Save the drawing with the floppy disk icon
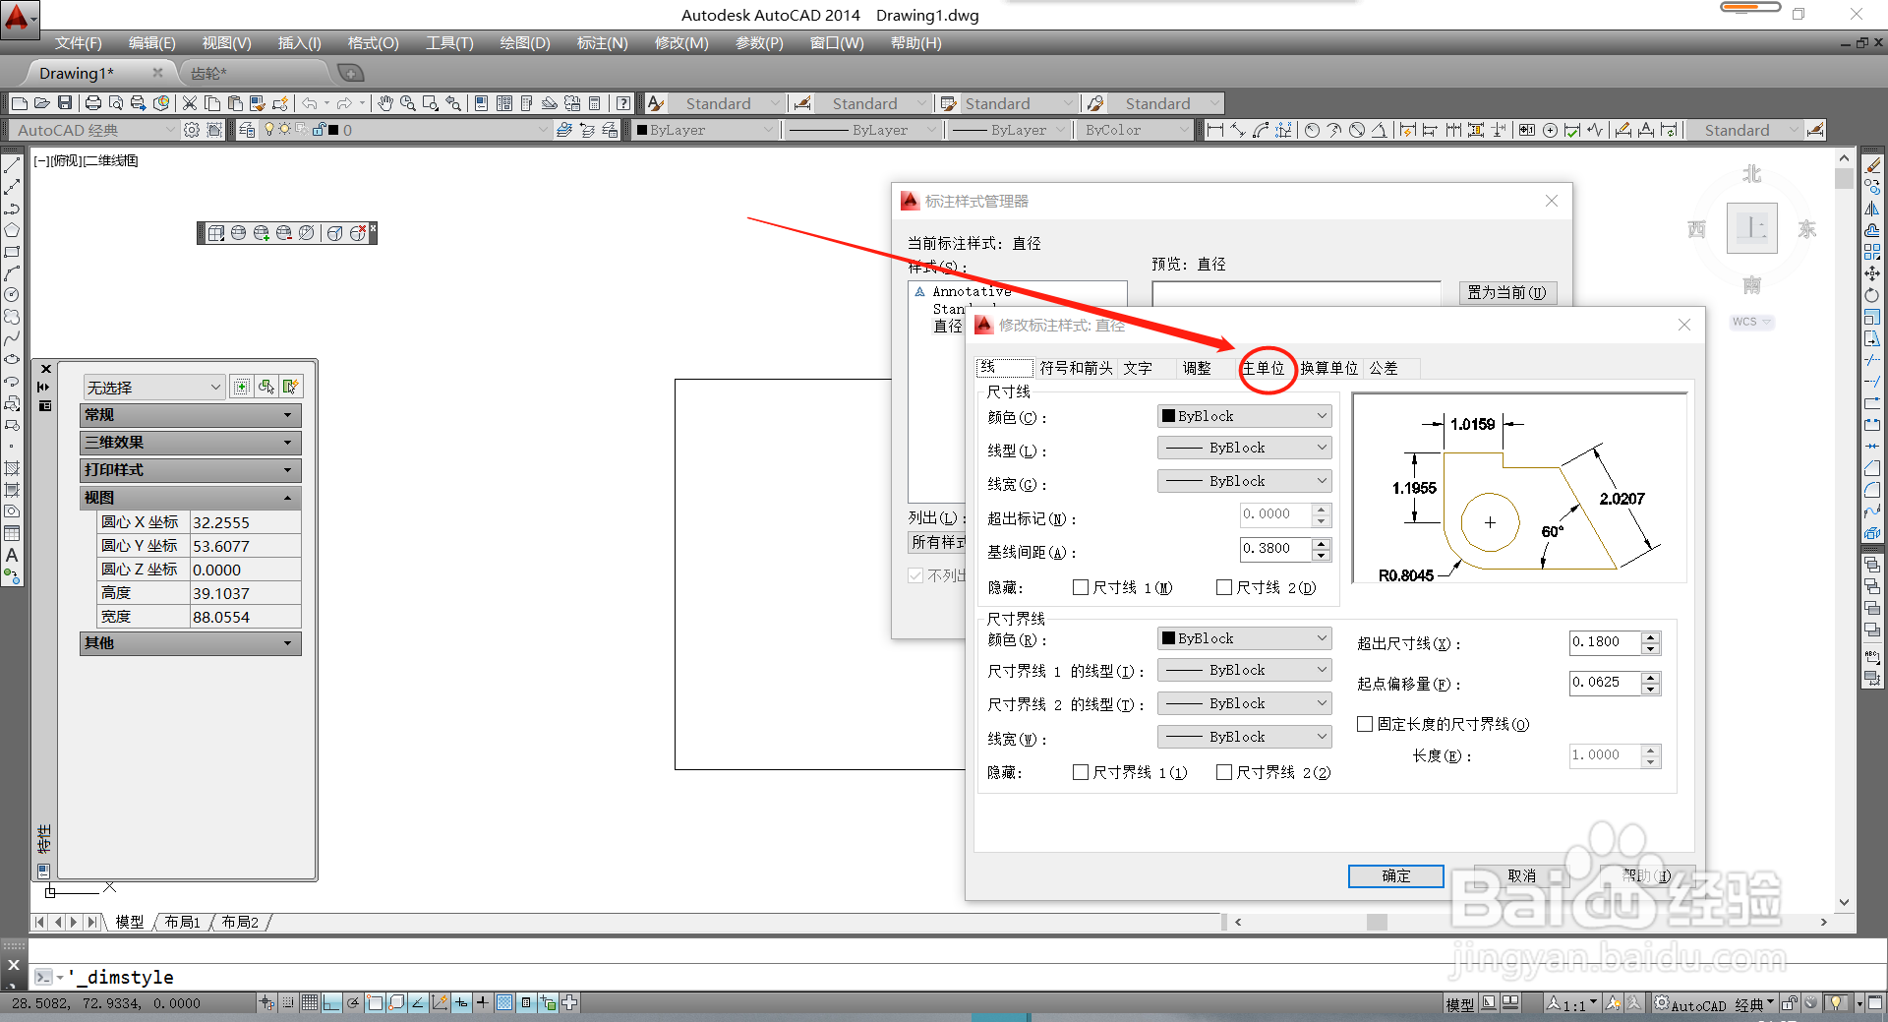The width and height of the screenshot is (1888, 1022). (65, 103)
